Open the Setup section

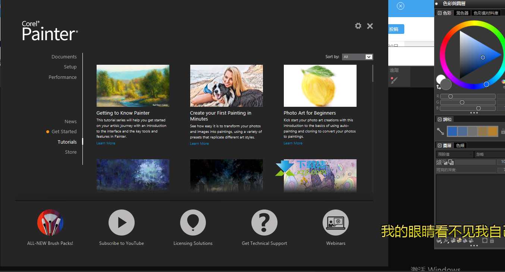70,67
